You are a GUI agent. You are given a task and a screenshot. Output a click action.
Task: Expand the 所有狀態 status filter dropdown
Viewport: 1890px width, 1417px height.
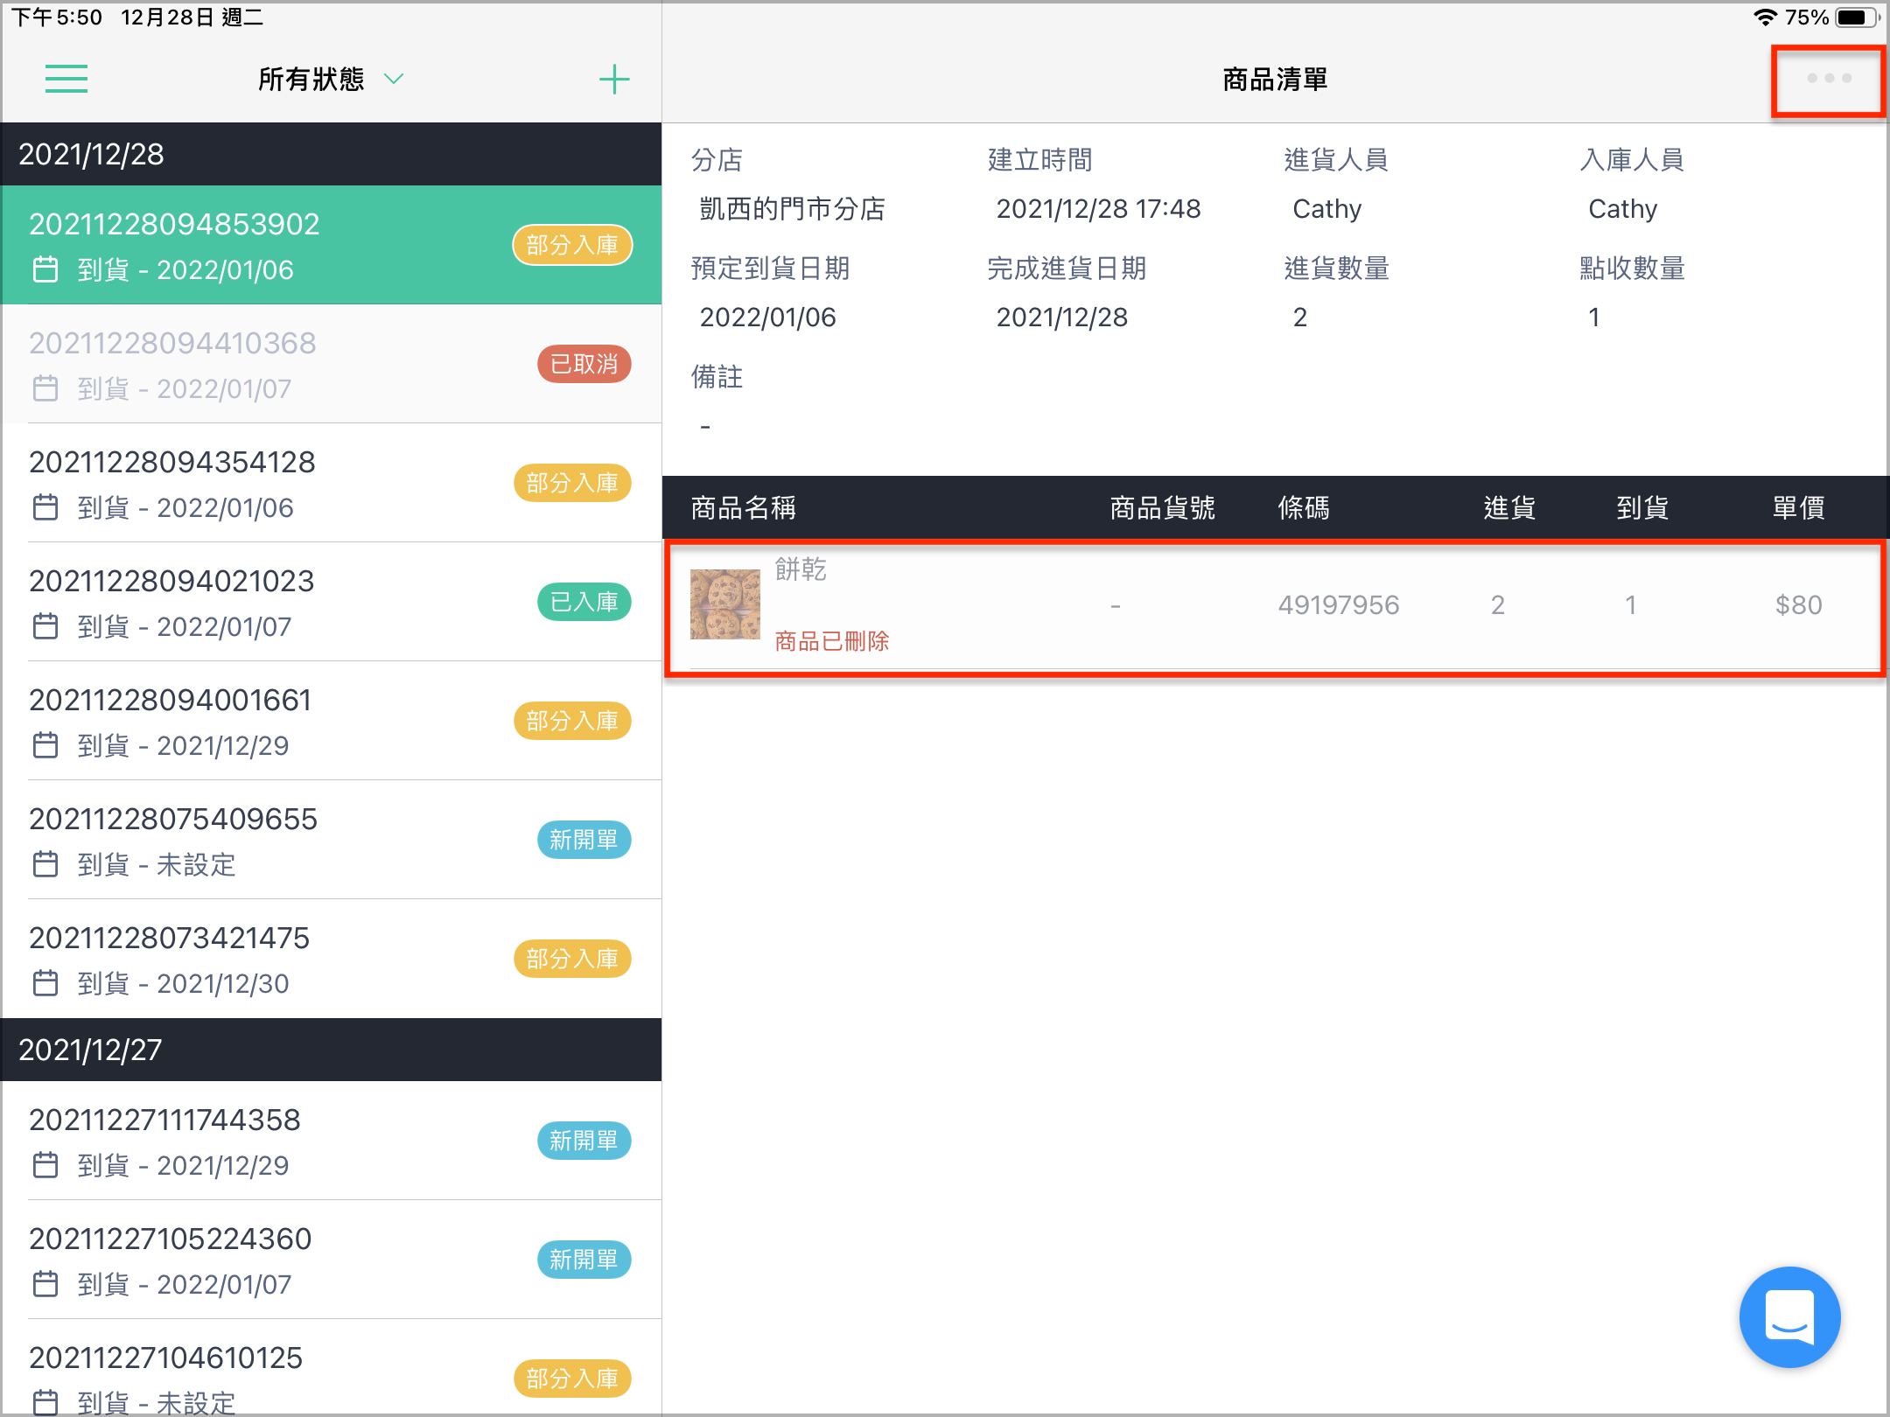331,79
